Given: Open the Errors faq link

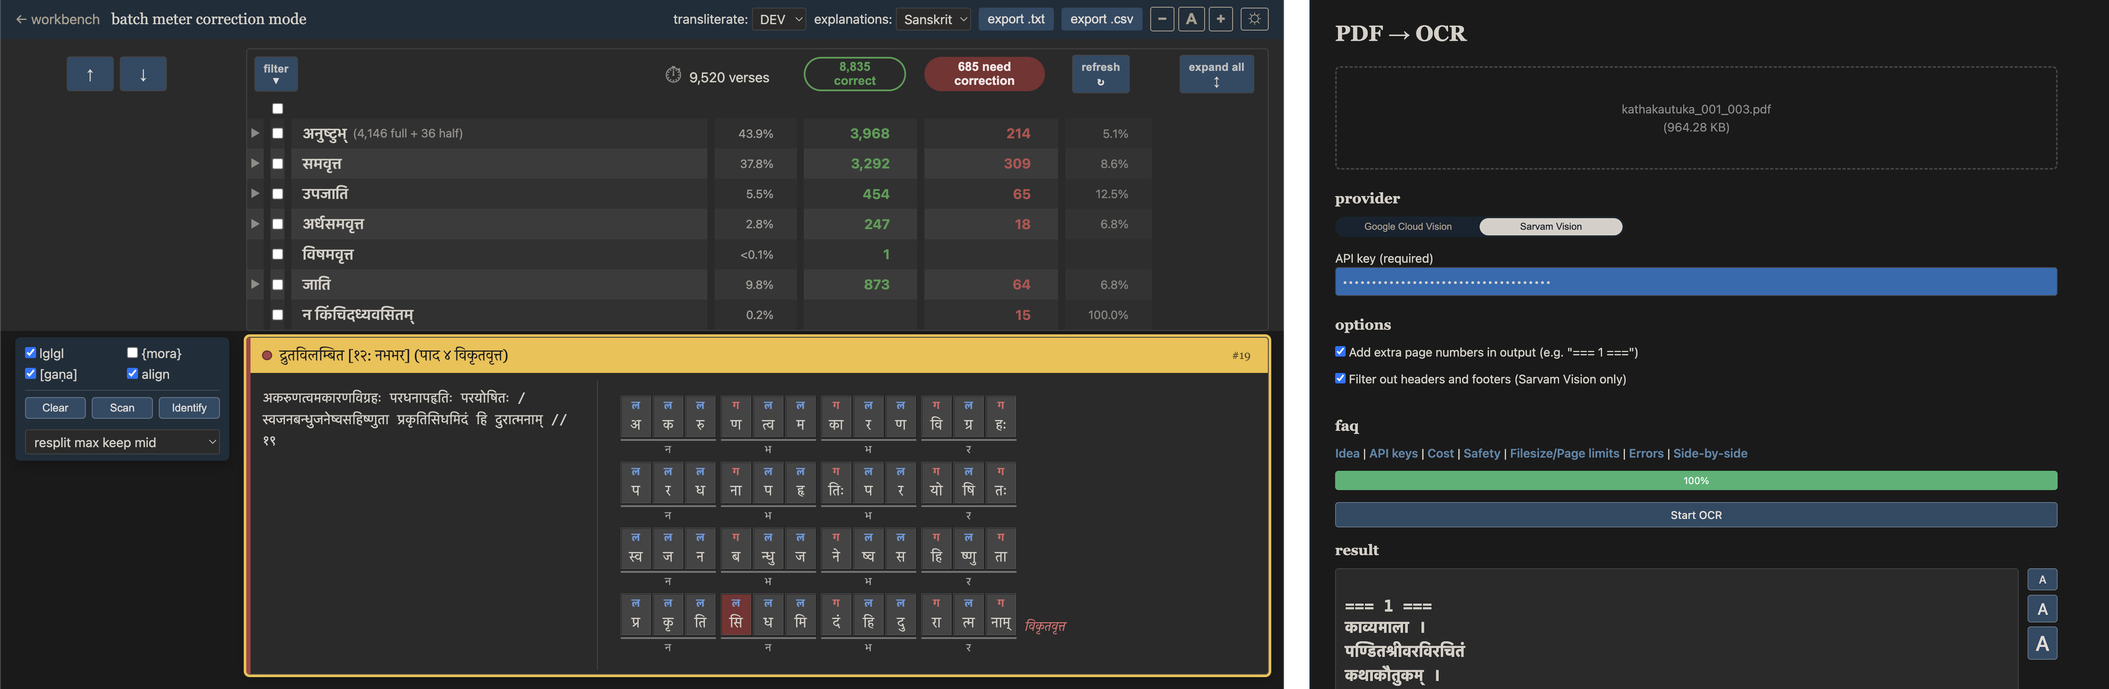Looking at the screenshot, I should pos(1646,454).
